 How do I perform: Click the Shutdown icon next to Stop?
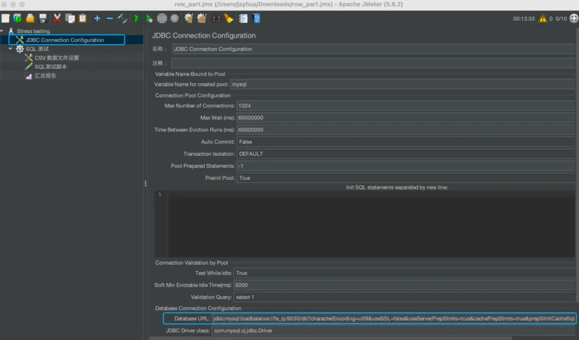tap(175, 18)
